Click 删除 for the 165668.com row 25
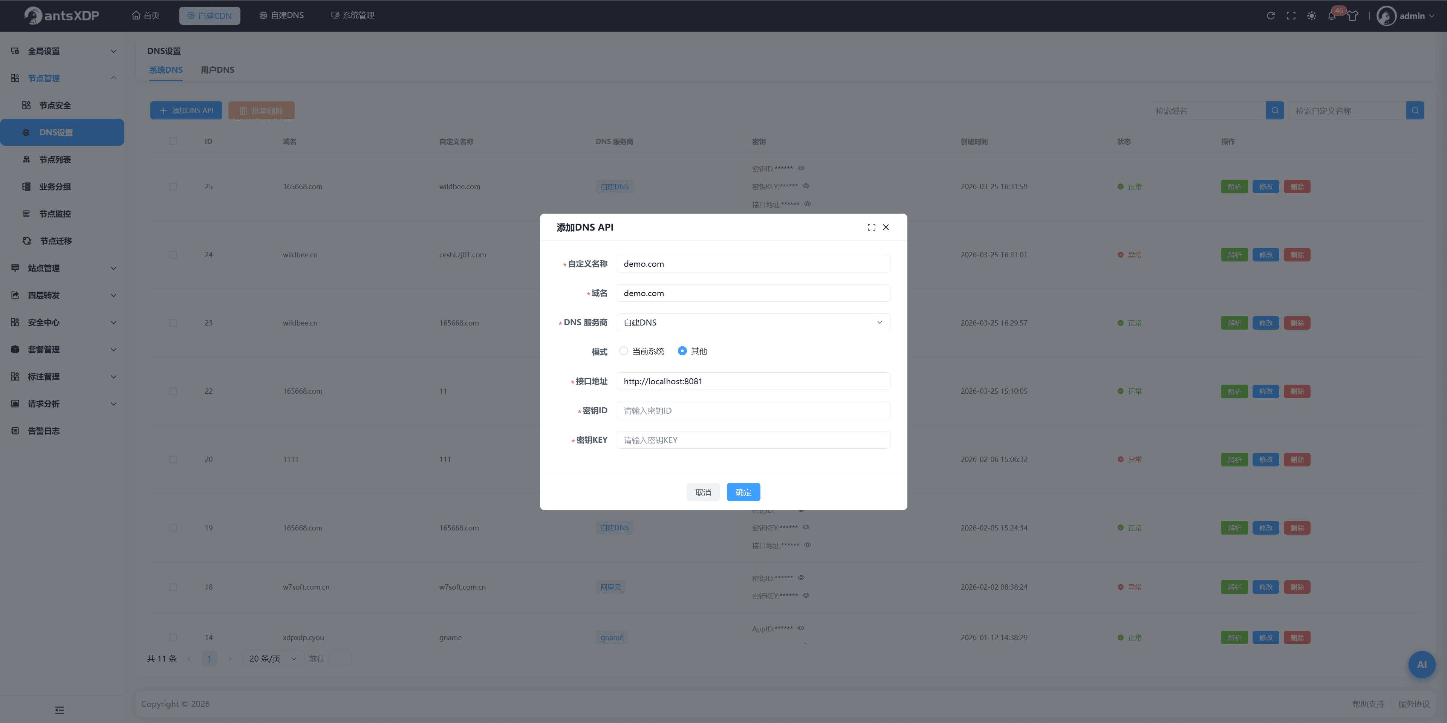 pyautogui.click(x=1296, y=186)
